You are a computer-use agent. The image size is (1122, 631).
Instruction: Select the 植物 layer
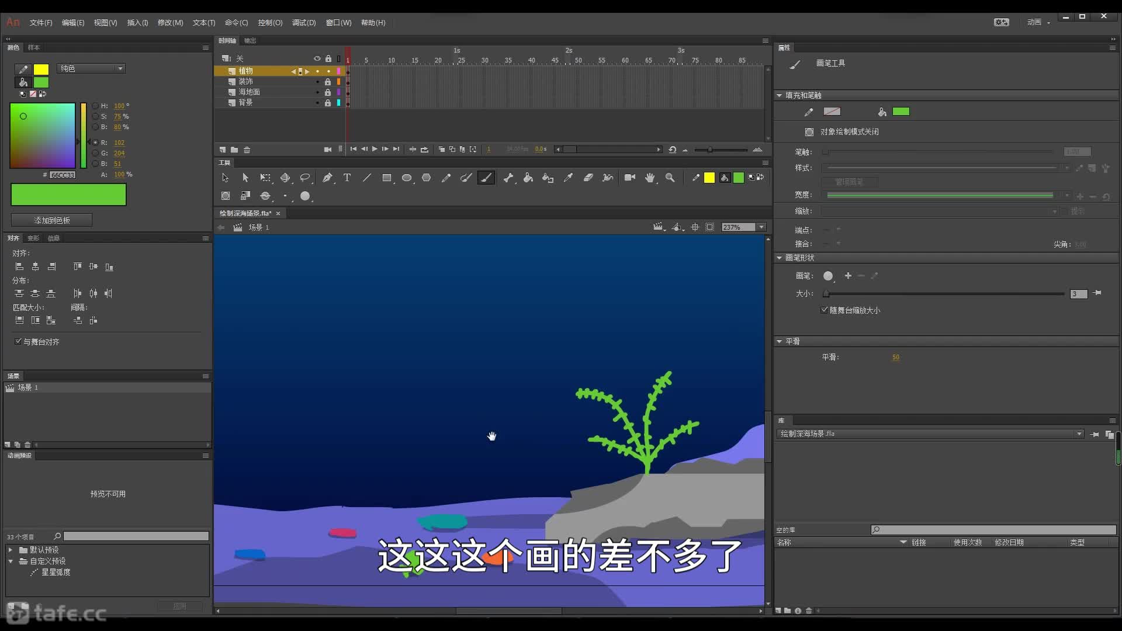pyautogui.click(x=245, y=71)
